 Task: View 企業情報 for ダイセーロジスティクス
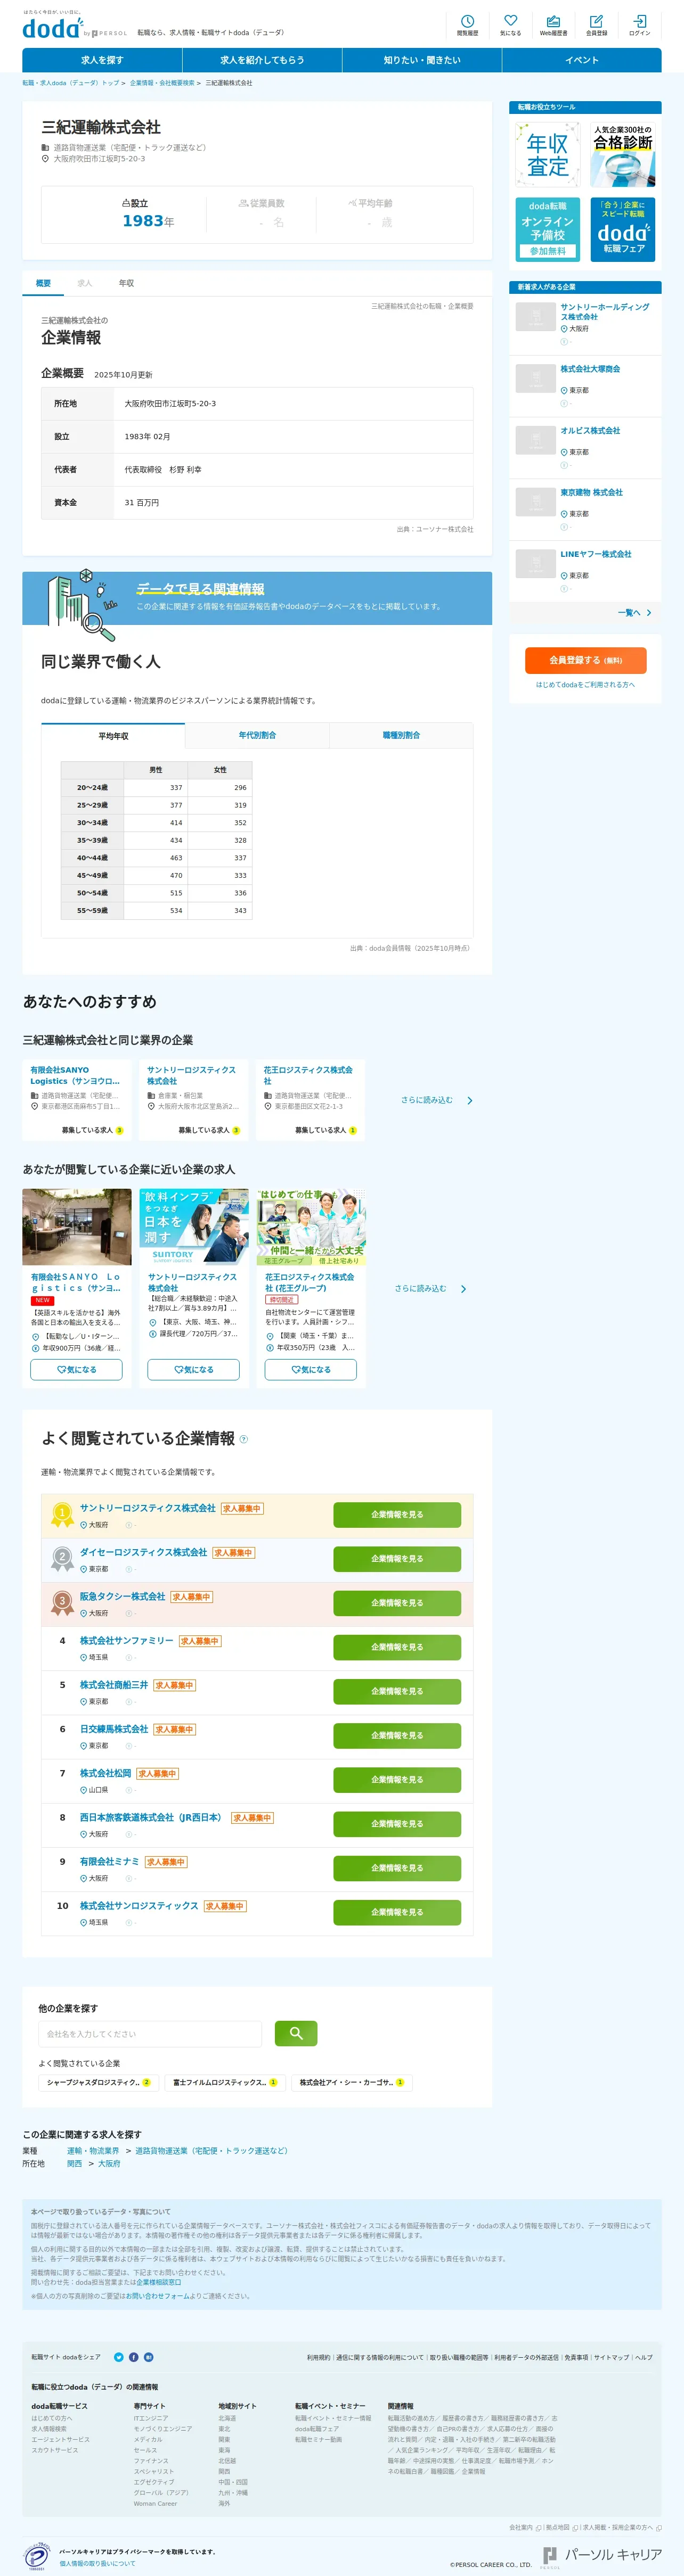pyautogui.click(x=397, y=1559)
